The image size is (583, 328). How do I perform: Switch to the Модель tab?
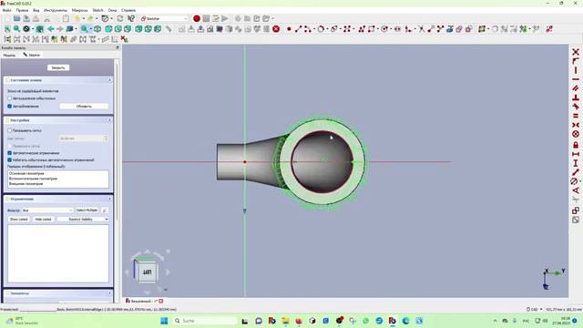coord(9,55)
